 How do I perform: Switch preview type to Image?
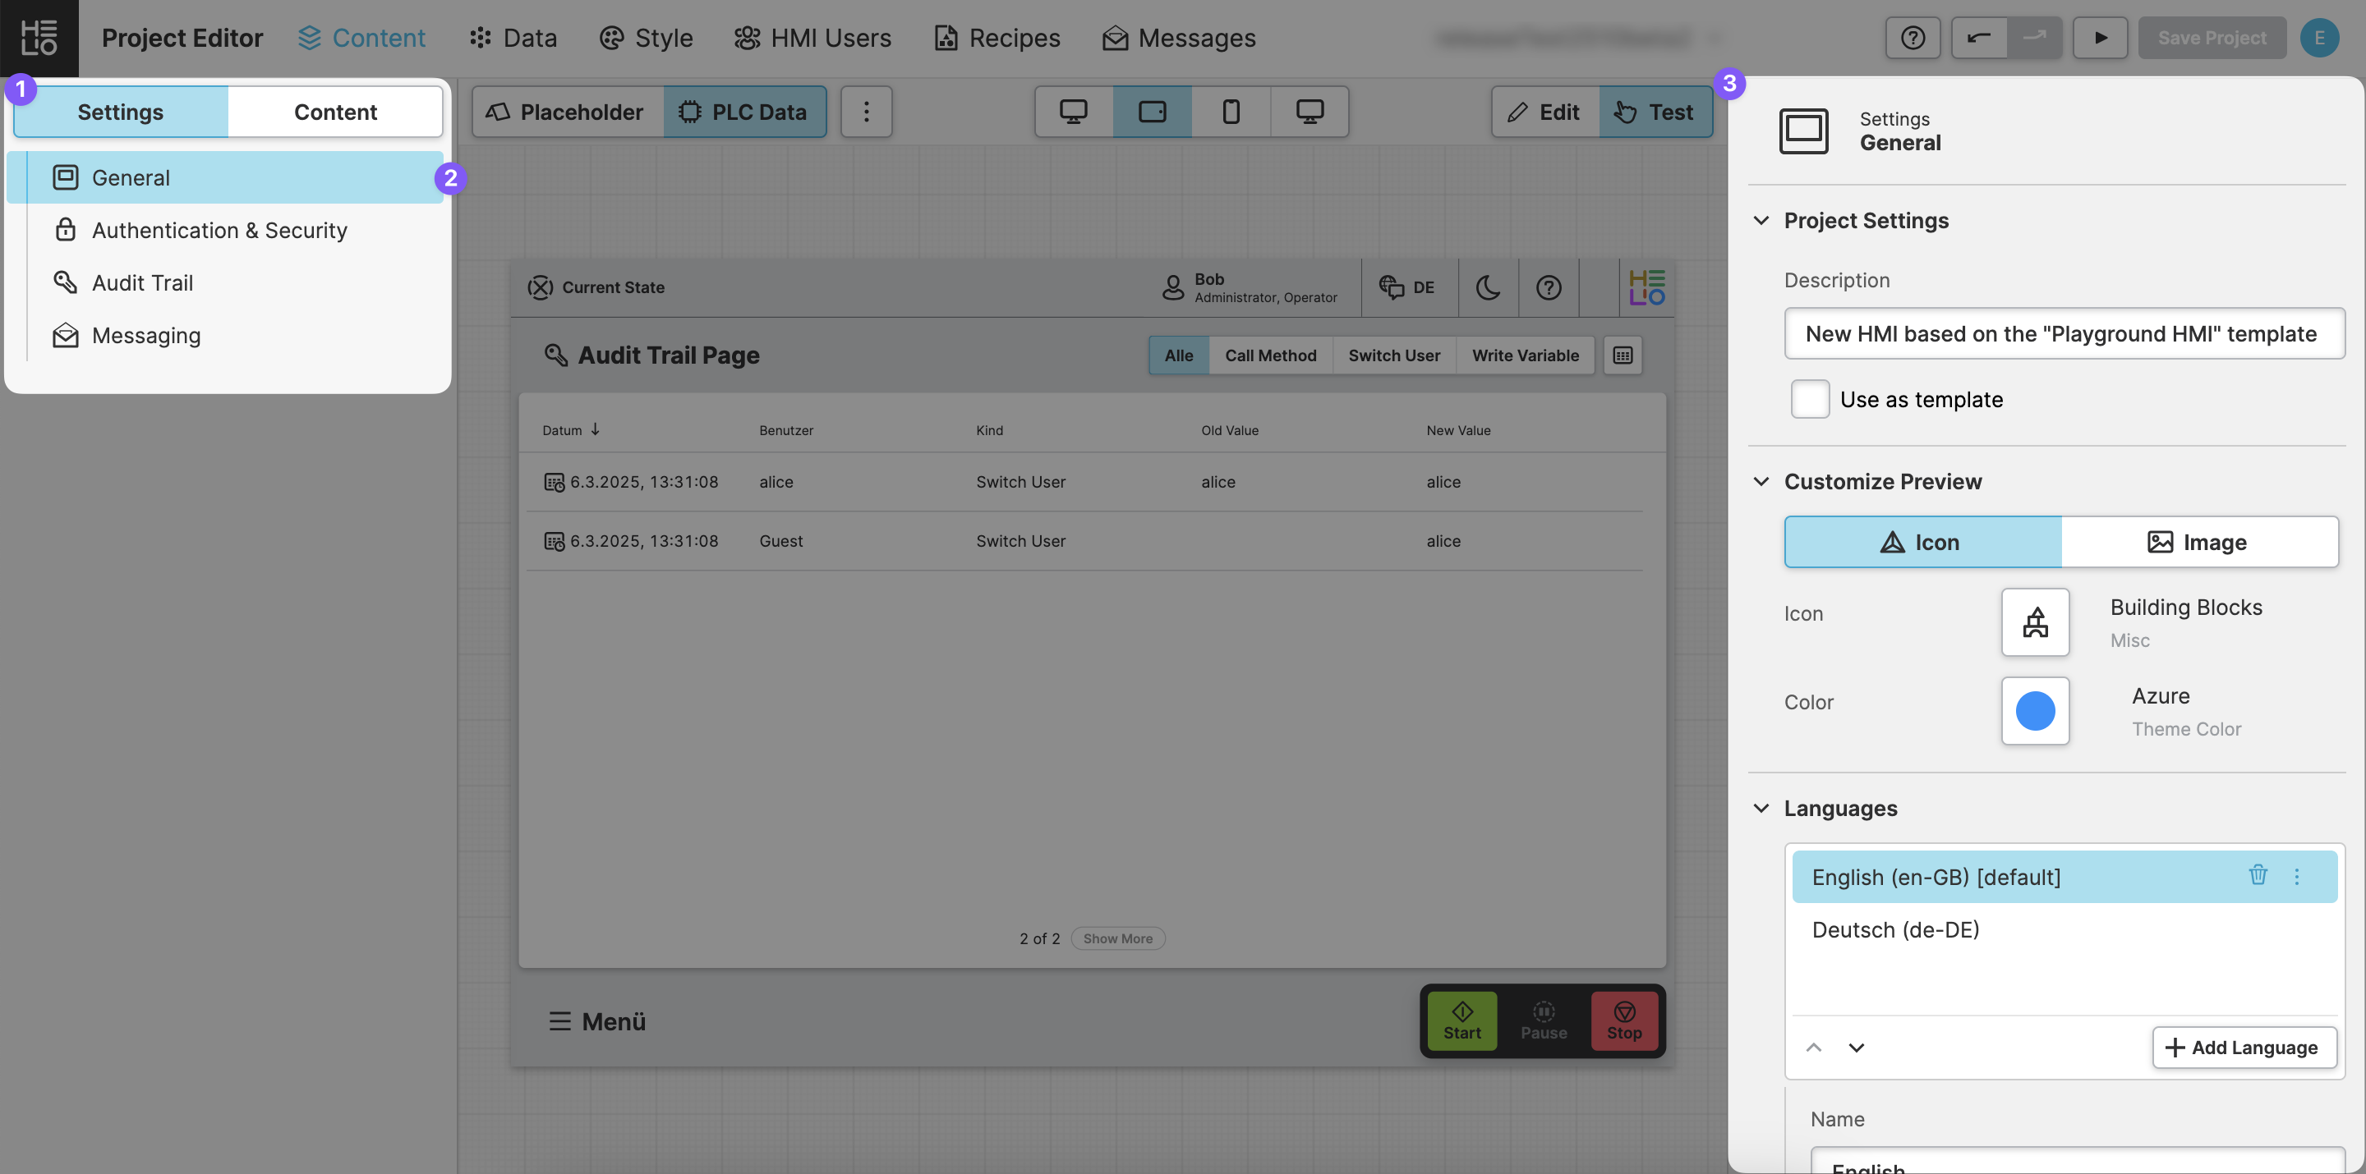click(x=2199, y=542)
